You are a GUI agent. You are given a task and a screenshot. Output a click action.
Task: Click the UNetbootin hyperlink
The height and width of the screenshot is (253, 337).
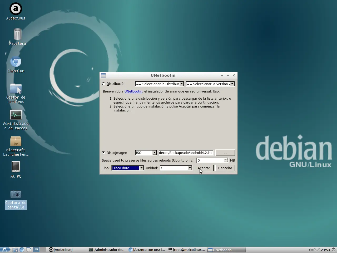click(133, 91)
